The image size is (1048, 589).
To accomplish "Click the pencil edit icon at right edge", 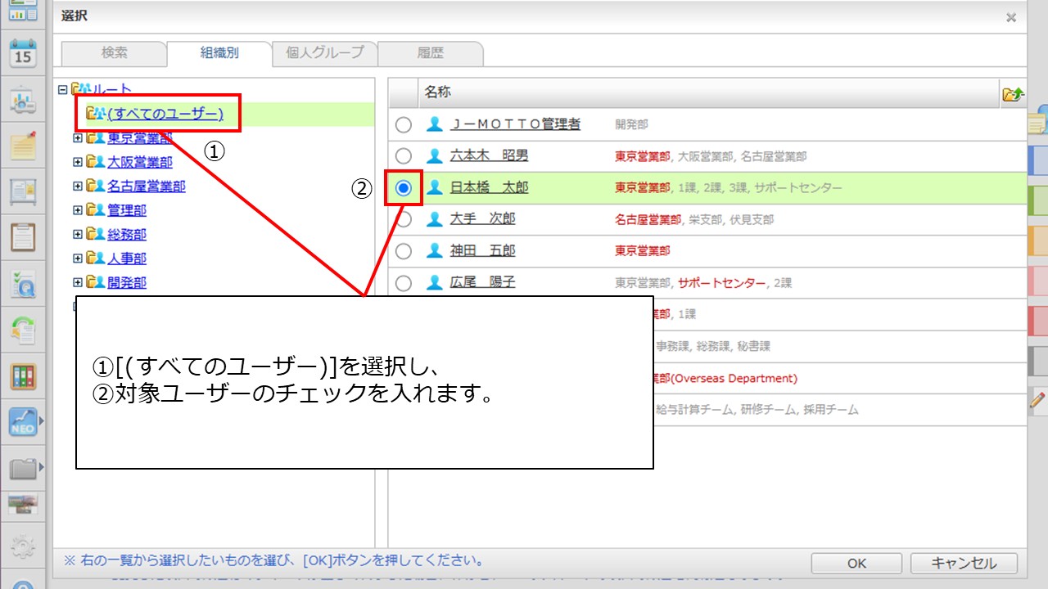I will coord(1038,402).
